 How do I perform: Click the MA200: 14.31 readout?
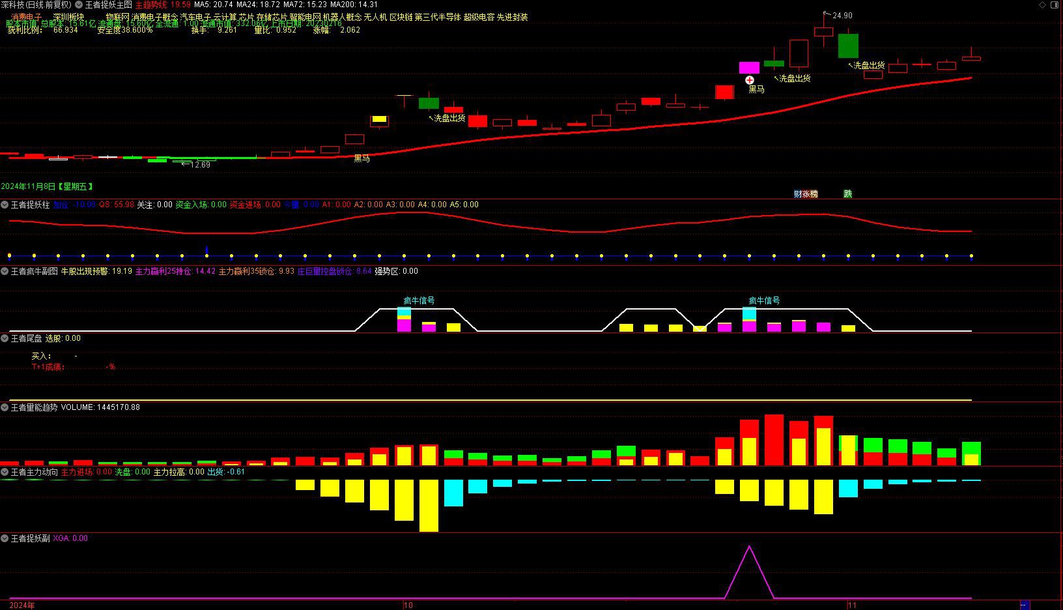354,5
